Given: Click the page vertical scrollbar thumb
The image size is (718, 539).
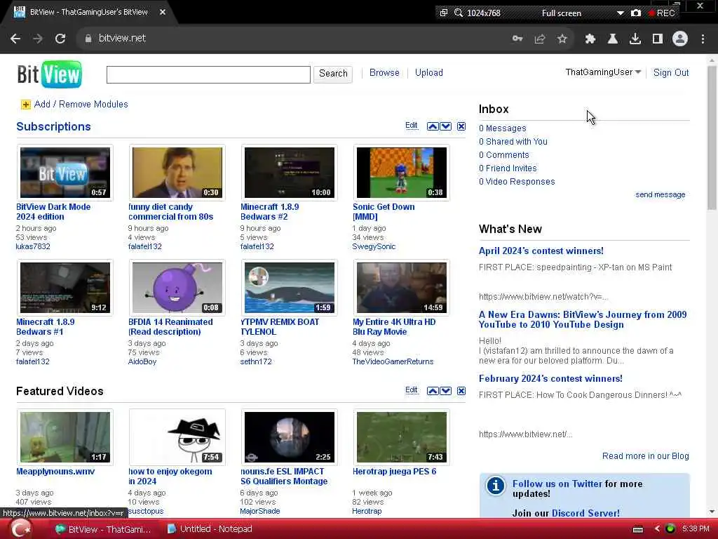Looking at the screenshot, I should coord(712,138).
